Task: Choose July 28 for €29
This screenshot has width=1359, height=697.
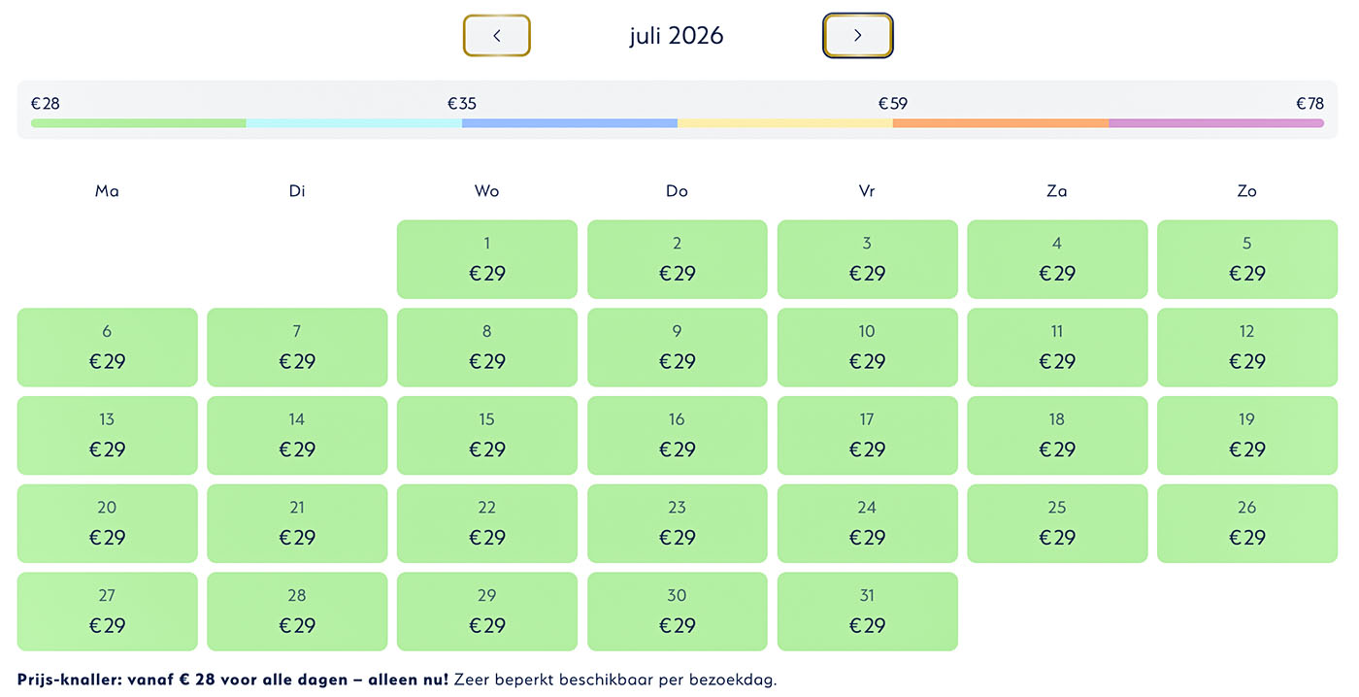Action: (x=297, y=612)
